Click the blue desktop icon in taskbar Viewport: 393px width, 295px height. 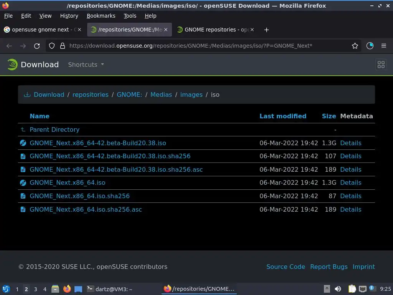[78, 289]
